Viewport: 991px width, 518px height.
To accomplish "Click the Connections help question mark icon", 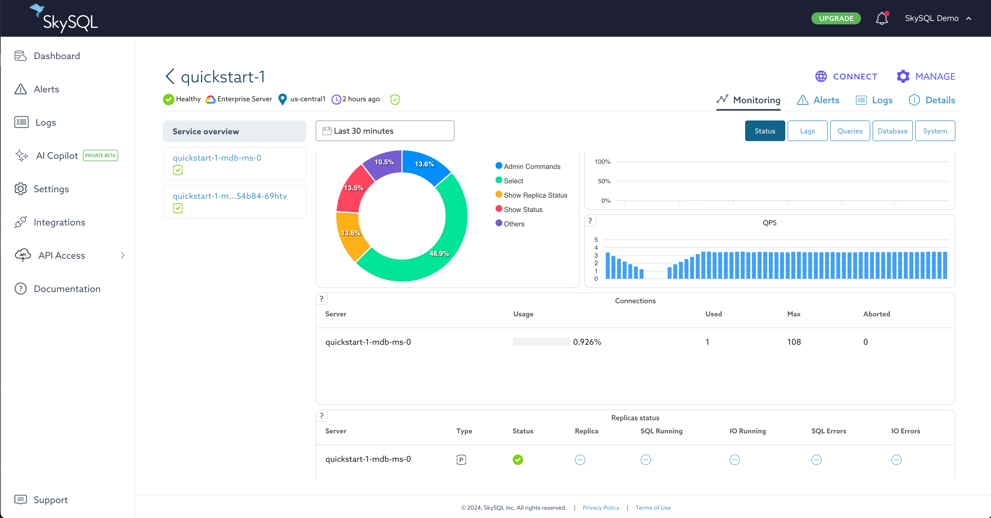I will click(x=322, y=298).
